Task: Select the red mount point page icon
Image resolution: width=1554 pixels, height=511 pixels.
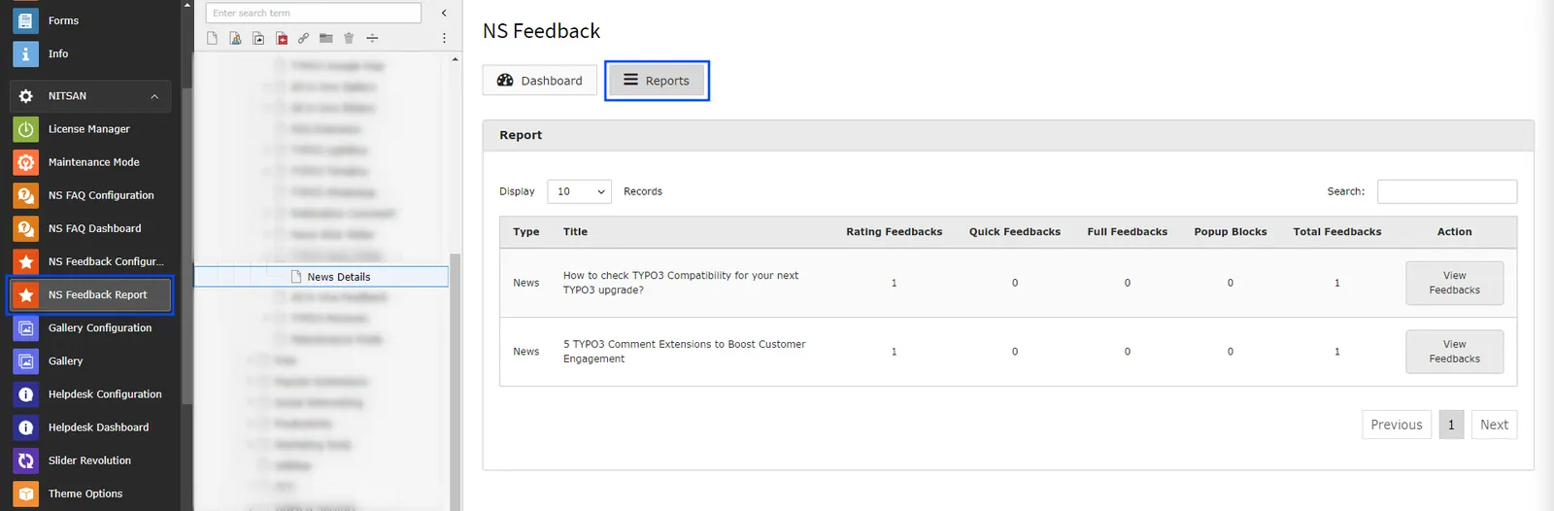Action: (282, 38)
